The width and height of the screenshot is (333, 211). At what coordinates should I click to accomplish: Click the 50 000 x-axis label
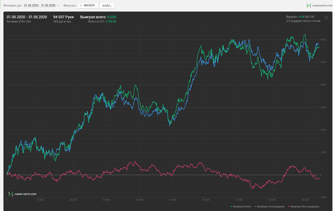[x=173, y=200]
